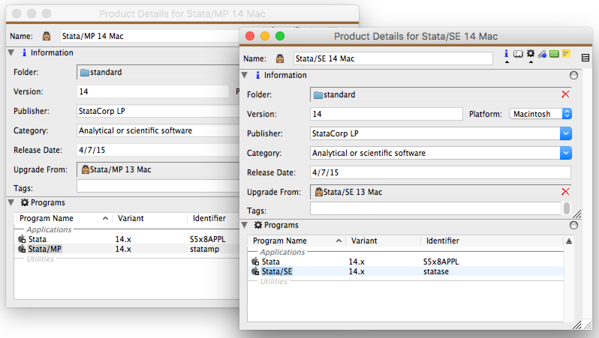Click the column options icon right of Identifier header
The width and height of the screenshot is (599, 338).
[x=569, y=241]
